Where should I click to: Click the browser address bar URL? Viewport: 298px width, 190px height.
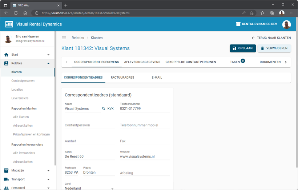(85, 13)
